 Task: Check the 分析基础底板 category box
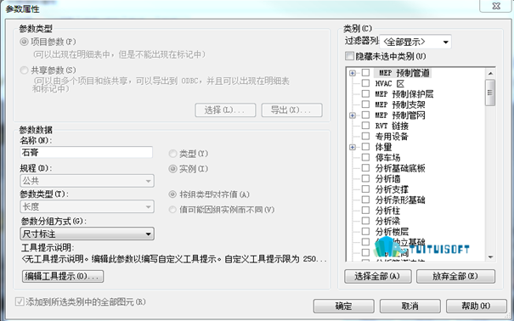click(x=365, y=168)
